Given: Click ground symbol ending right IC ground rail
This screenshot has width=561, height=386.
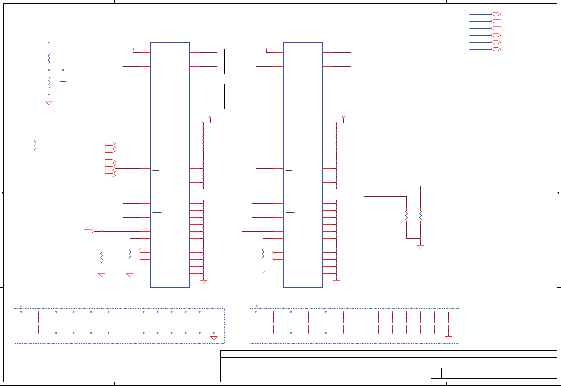Looking at the screenshot, I should (x=336, y=282).
